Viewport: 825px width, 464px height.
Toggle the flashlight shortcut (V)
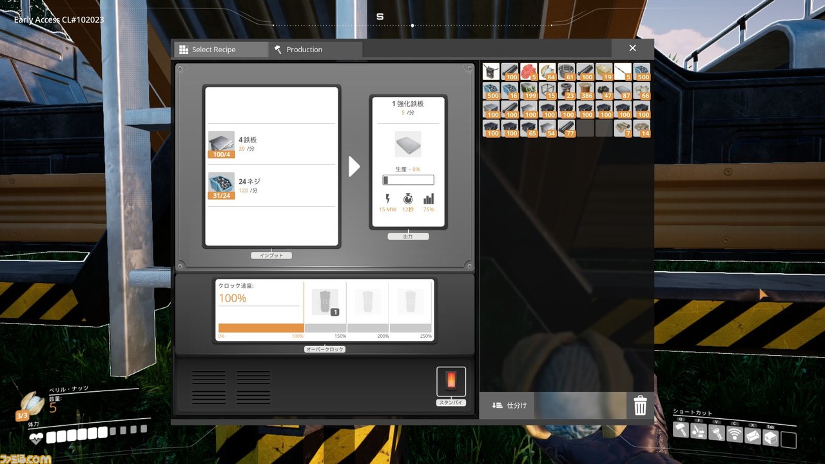pyautogui.click(x=717, y=433)
